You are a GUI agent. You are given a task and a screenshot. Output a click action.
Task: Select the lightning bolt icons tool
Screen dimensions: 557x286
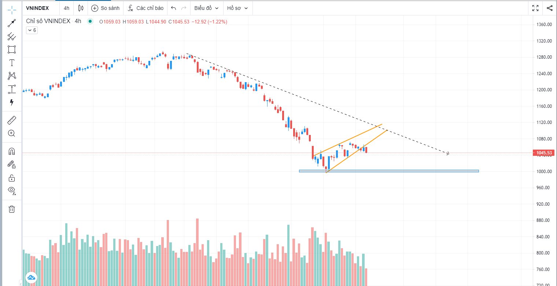click(x=12, y=102)
